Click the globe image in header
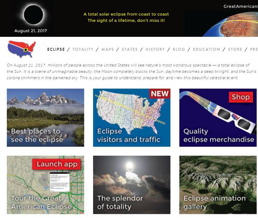Screen dimensions: 258x218 click(230, 24)
